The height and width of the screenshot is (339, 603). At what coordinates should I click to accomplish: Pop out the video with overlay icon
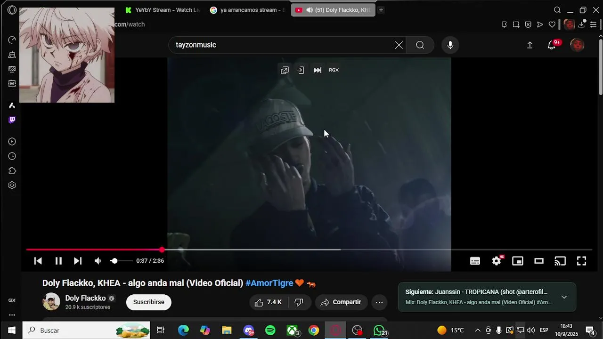click(285, 70)
